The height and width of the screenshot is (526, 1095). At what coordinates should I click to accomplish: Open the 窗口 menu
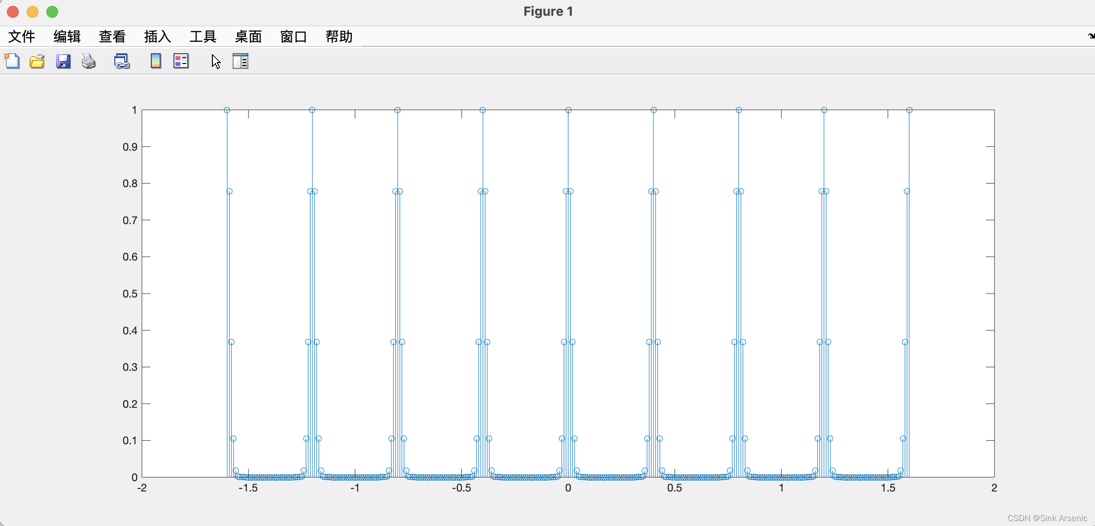tap(294, 36)
